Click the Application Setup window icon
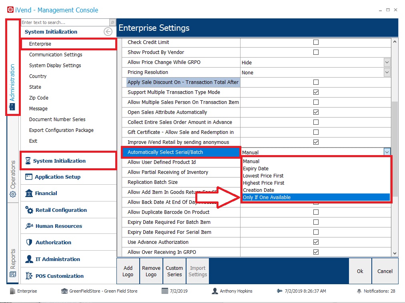 pos(29,177)
